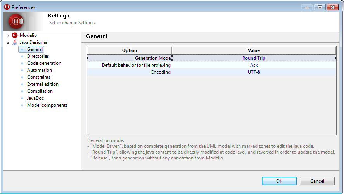Change the UTF-8 encoding value
The width and height of the screenshot is (344, 194).
coord(254,72)
